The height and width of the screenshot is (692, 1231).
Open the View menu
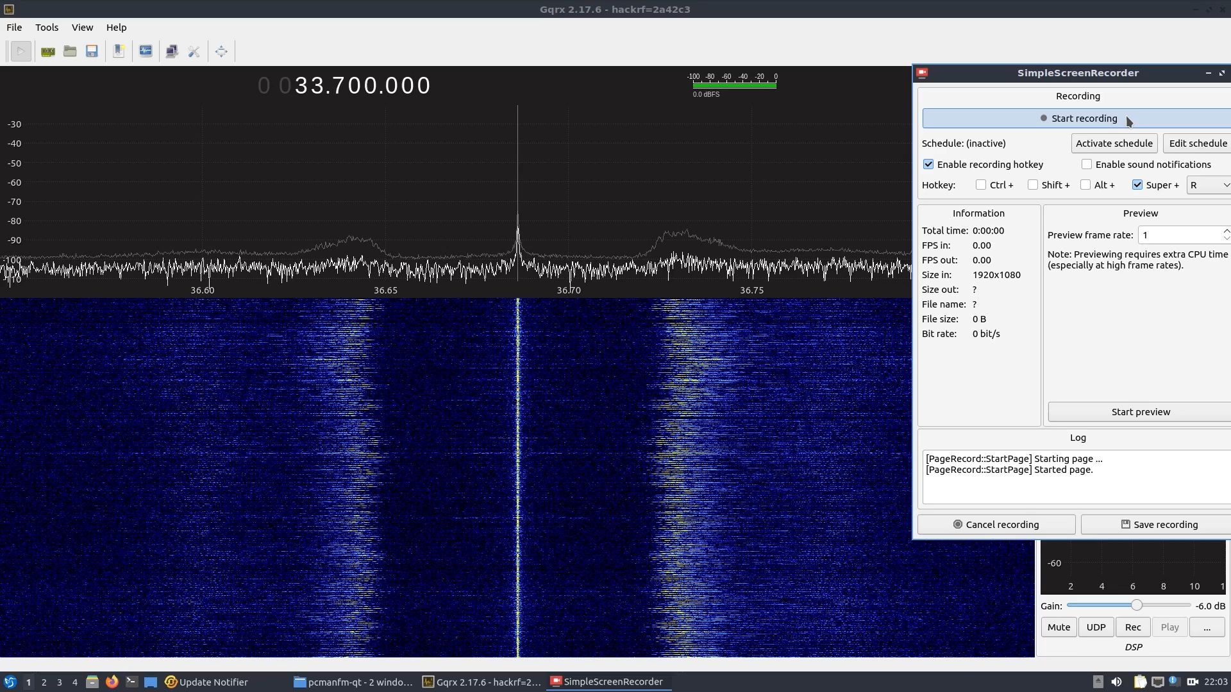point(82,28)
